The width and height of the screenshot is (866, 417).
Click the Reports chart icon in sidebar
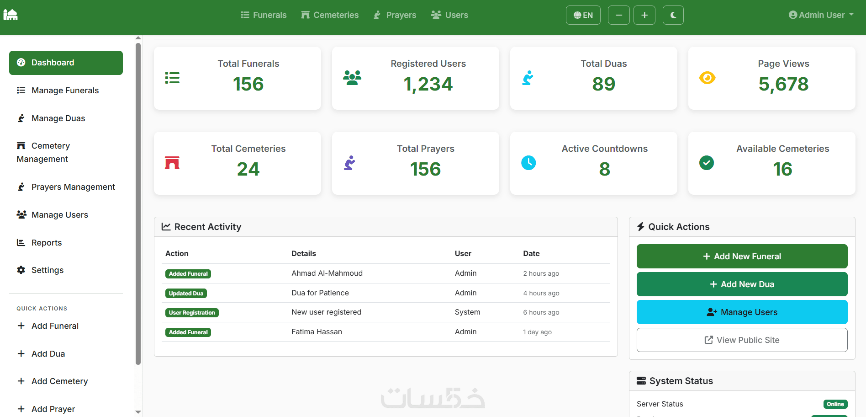click(x=21, y=242)
